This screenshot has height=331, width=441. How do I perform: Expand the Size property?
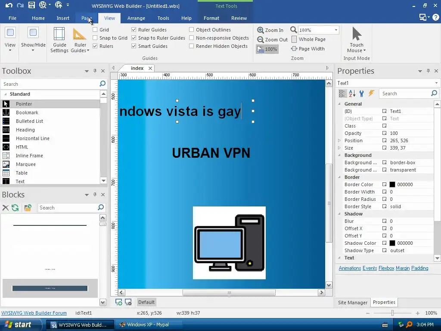[x=339, y=148]
